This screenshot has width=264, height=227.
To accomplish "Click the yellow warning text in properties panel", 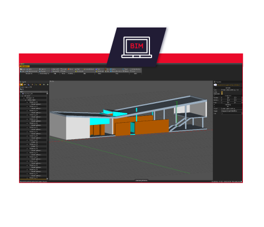I will click(229, 85).
